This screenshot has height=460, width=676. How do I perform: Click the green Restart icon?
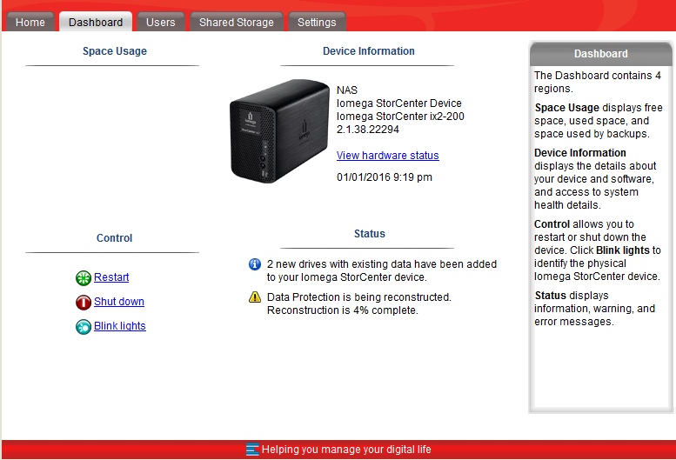click(x=84, y=278)
